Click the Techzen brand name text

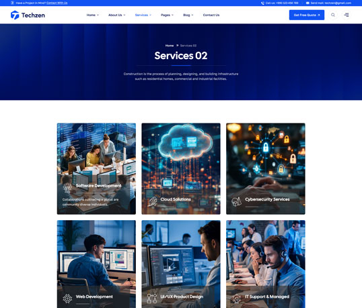33,15
